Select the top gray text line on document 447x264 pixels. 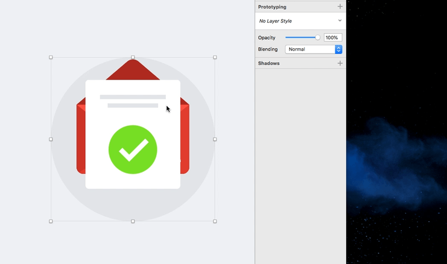(x=133, y=96)
